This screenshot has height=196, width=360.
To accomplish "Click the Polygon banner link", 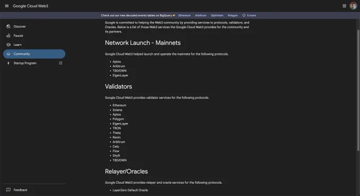I will click(x=232, y=15).
